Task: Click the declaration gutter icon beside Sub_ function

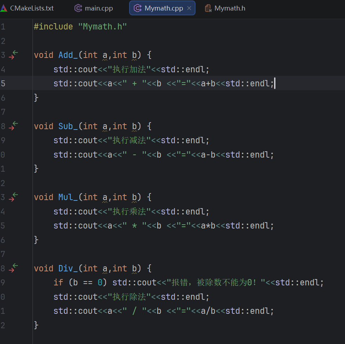Action: 13,126
